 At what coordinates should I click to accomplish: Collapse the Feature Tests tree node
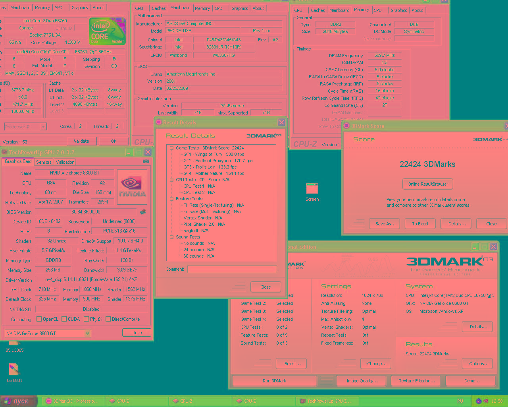[x=171, y=199]
